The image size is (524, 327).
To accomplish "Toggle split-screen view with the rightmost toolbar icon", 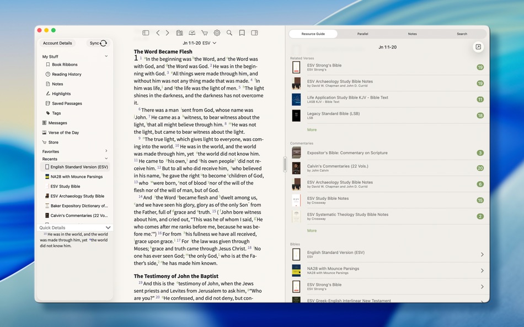I will 254,32.
